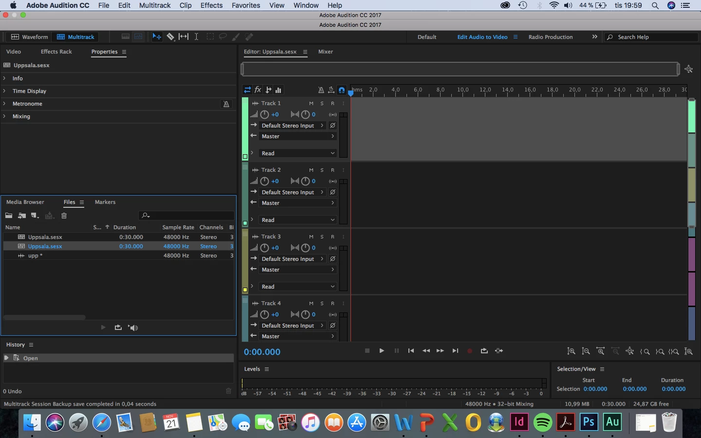
Task: Open Track 3 Read automation dropdown
Action: pos(298,287)
